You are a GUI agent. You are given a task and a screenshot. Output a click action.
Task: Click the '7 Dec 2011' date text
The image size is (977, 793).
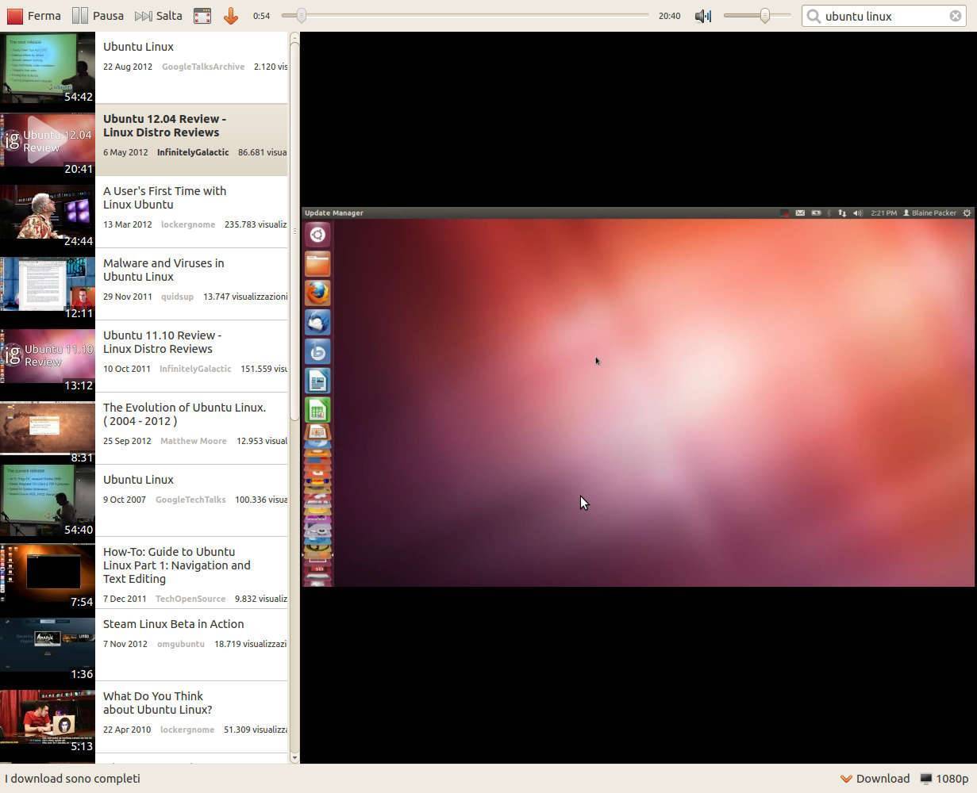point(125,599)
